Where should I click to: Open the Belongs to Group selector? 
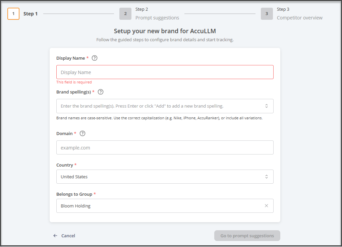(158, 206)
